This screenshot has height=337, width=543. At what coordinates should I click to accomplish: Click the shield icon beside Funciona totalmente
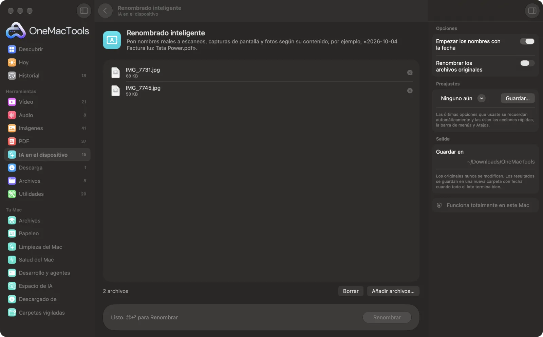(439, 205)
